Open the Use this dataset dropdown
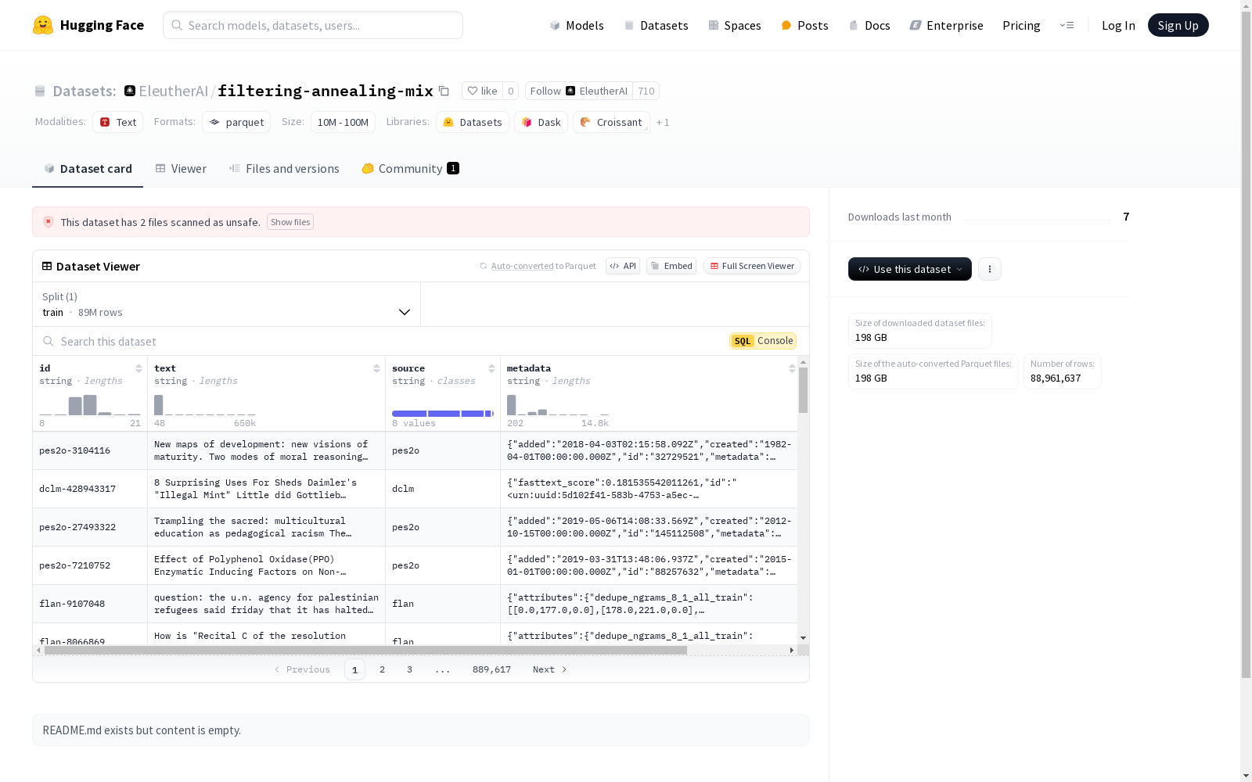 910,269
